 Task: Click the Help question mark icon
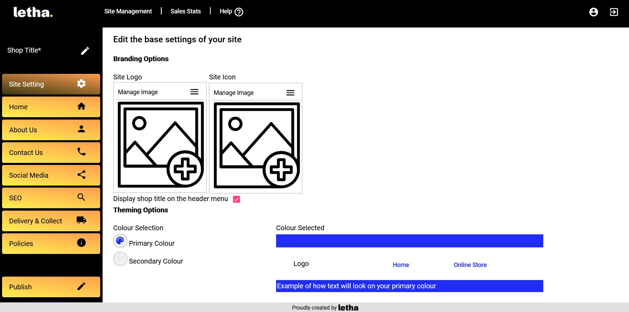click(239, 12)
